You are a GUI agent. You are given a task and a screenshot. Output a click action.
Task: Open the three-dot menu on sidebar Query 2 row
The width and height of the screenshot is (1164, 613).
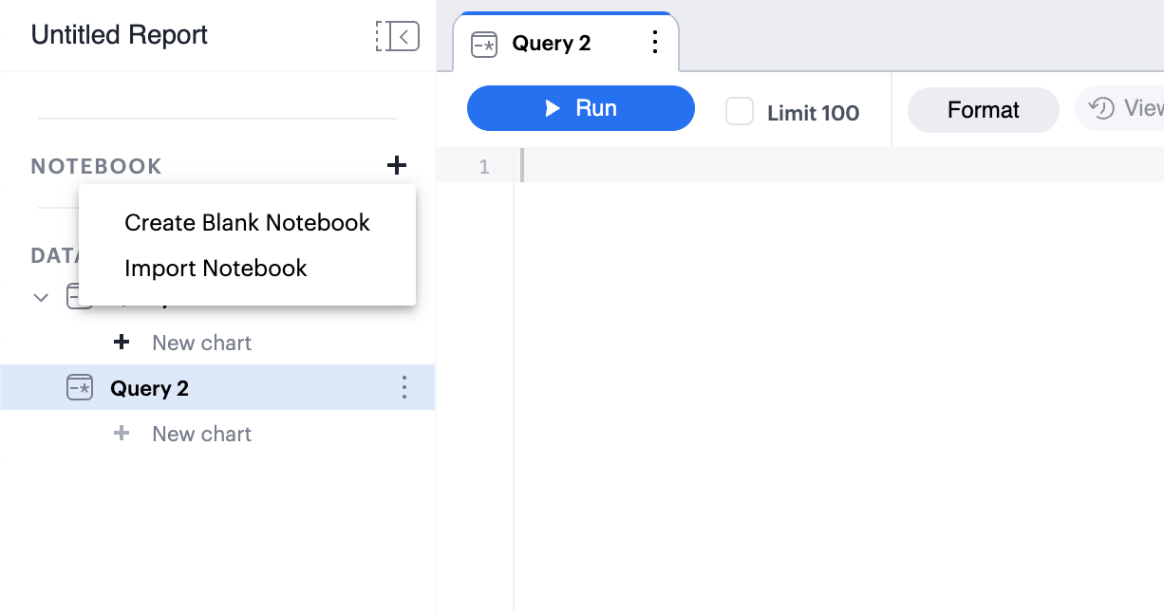click(x=404, y=387)
